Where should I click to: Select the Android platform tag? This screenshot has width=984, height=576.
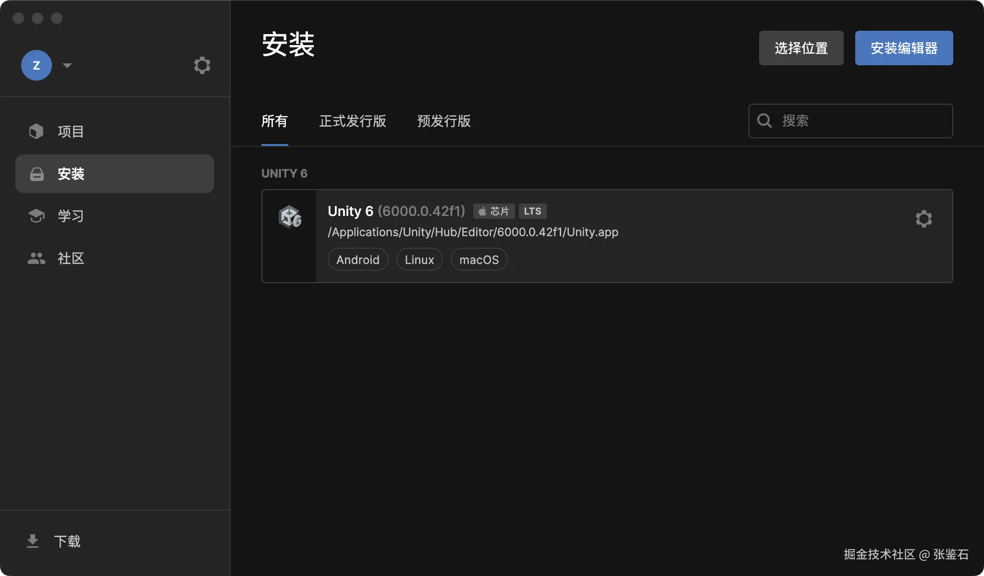(x=357, y=259)
